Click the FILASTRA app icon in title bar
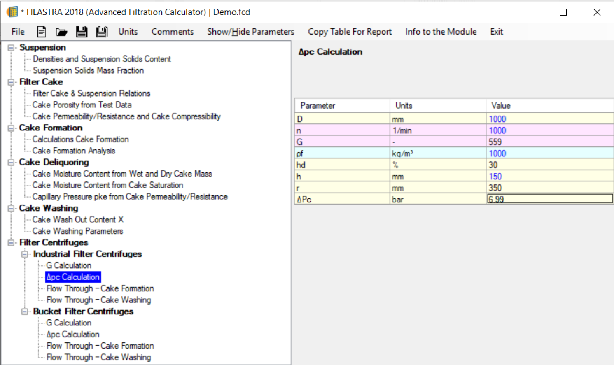Image resolution: width=614 pixels, height=365 pixels. pyautogui.click(x=12, y=12)
